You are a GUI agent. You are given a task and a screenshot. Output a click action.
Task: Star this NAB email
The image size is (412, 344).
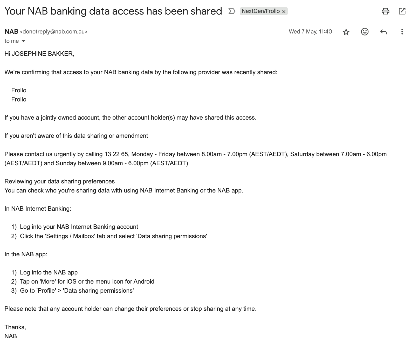tap(346, 32)
